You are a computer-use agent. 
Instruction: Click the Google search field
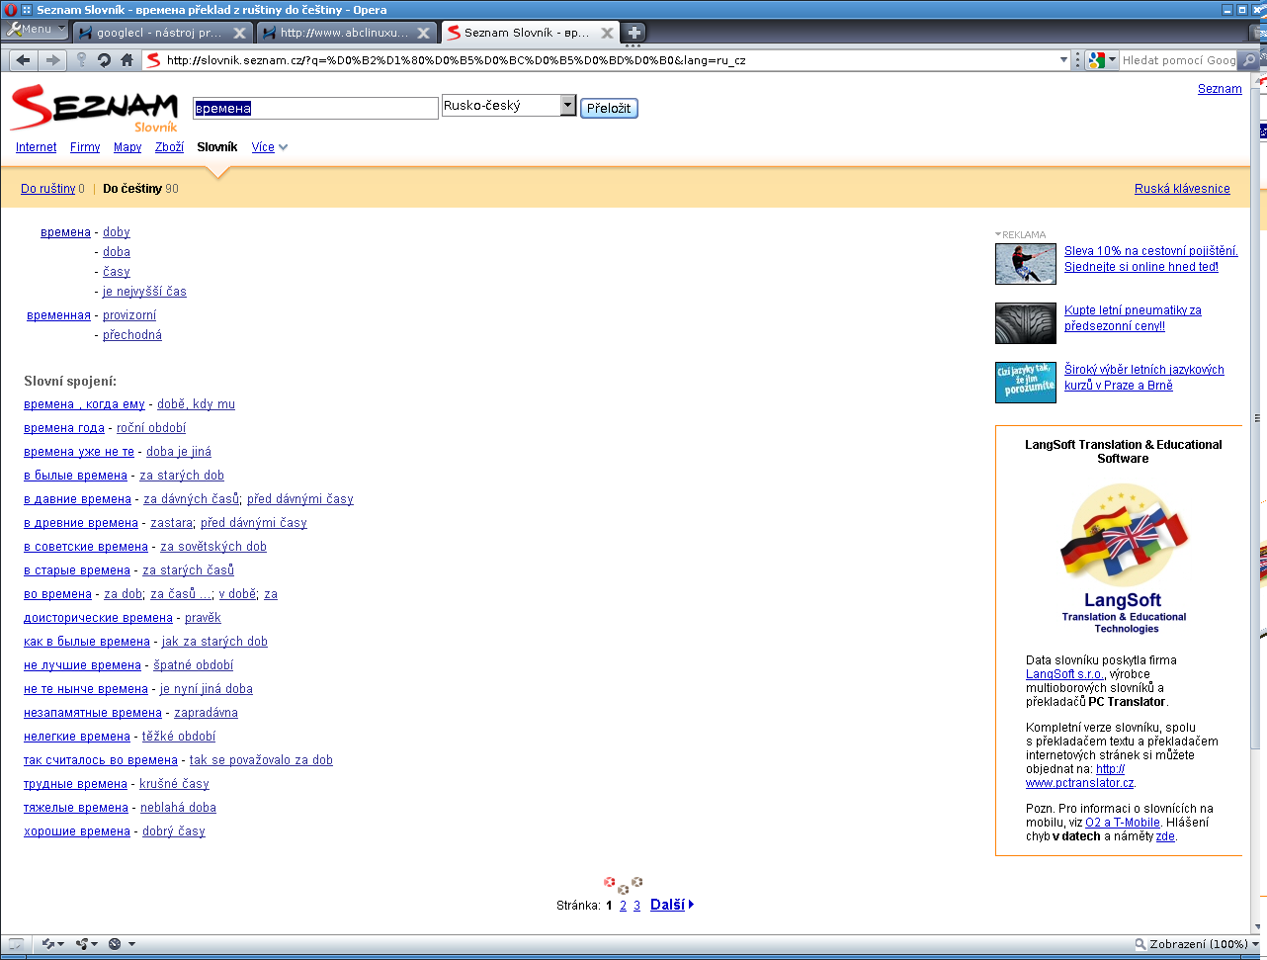coord(1179,60)
